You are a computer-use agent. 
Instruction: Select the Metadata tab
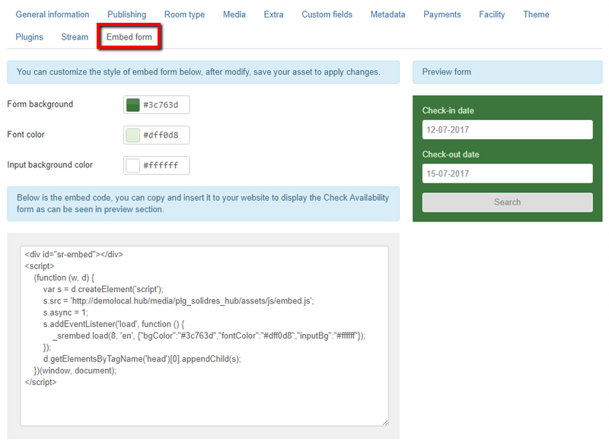click(387, 14)
